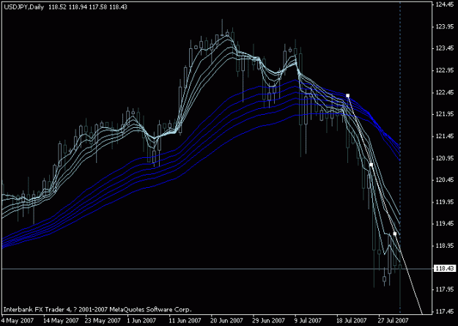Click the 123.45 price scale label

pos(444,48)
